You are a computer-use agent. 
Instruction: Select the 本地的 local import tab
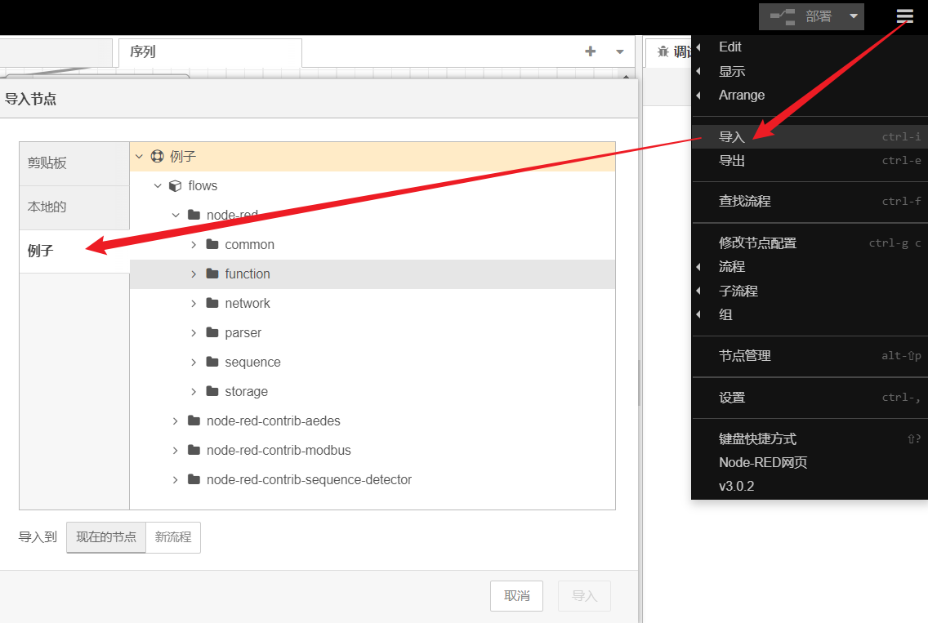pyautogui.click(x=74, y=207)
